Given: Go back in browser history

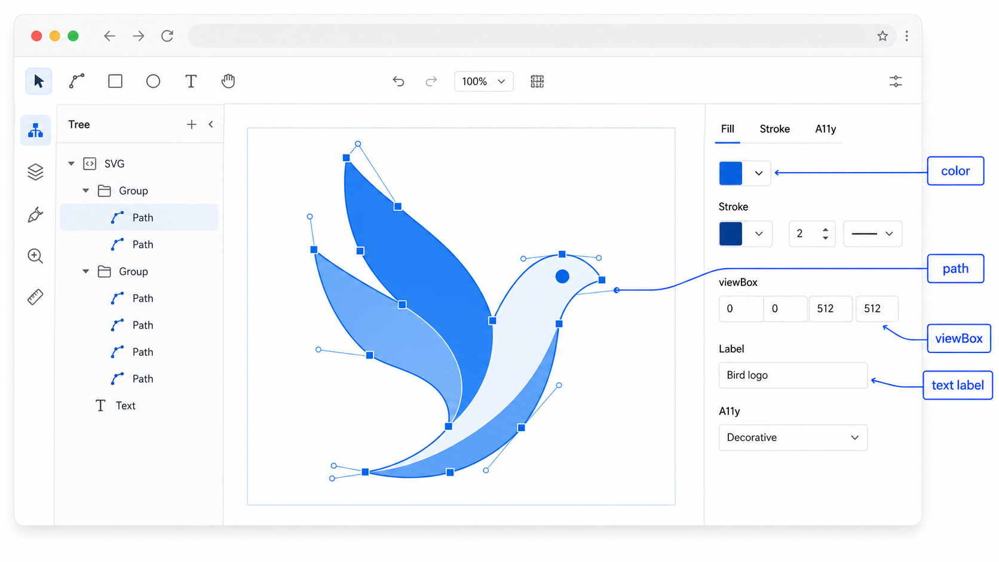Looking at the screenshot, I should 109,36.
